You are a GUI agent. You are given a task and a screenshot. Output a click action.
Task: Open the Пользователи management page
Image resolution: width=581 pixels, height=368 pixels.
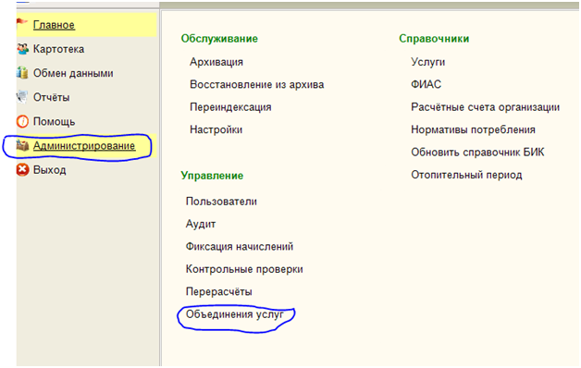(x=221, y=202)
